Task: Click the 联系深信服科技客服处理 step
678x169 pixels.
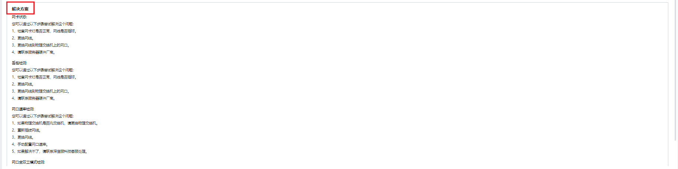Action: 50,152
